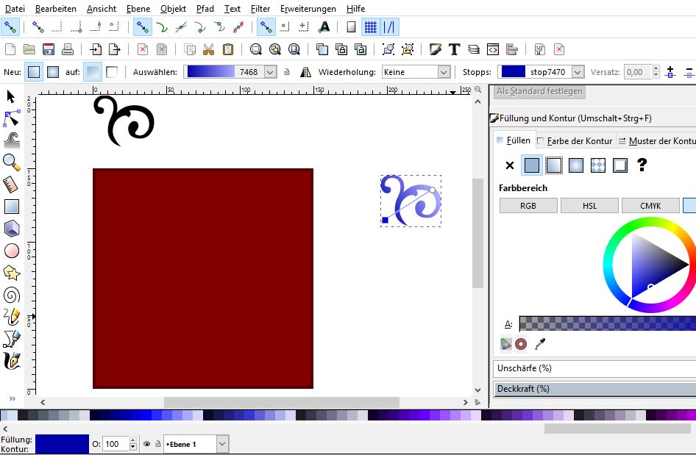Image resolution: width=696 pixels, height=455 pixels.
Task: Pick the Star and polygon tool
Action: coord(11,273)
